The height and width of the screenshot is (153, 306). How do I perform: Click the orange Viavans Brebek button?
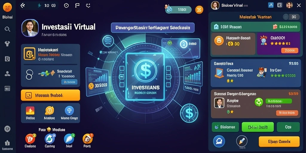(50, 95)
